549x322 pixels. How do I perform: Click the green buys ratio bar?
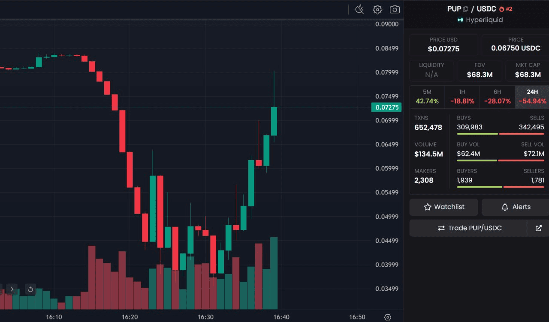coord(477,134)
